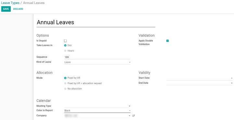Click the Company name input field
The width and height of the screenshot is (234, 120).
[96, 115]
